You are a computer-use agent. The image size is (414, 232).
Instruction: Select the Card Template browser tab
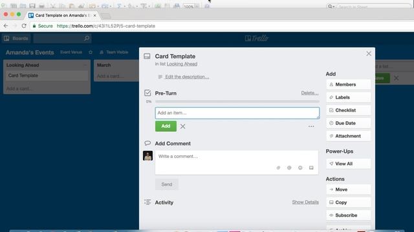click(x=63, y=15)
